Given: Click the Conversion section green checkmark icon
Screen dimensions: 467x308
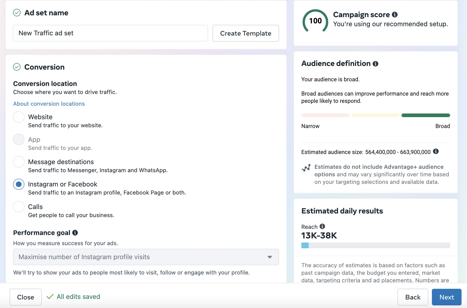Looking at the screenshot, I should pos(17,67).
